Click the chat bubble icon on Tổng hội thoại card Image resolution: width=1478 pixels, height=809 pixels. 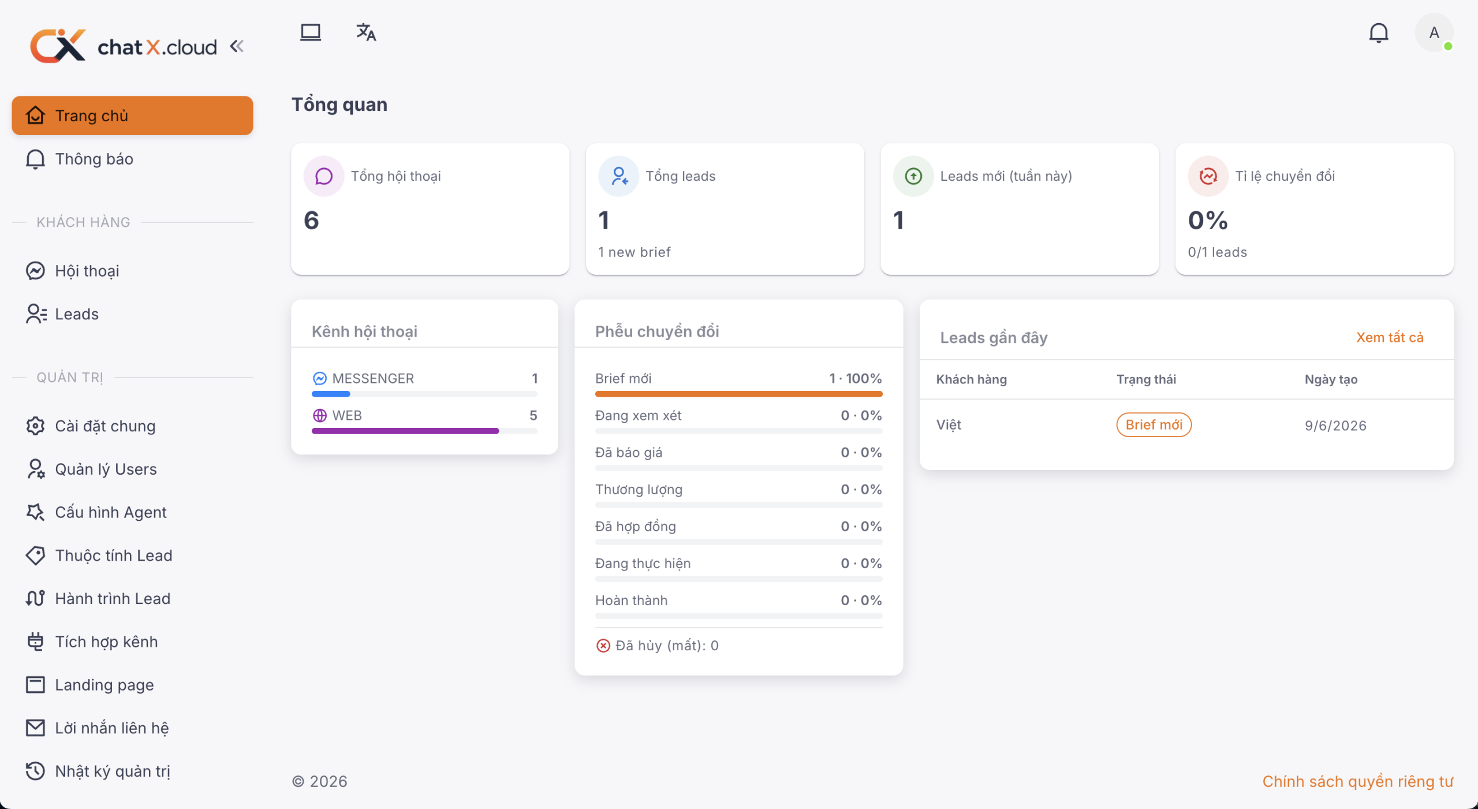(x=324, y=176)
